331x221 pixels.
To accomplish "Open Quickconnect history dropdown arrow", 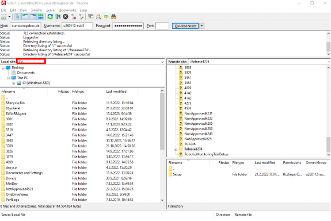I will click(202, 26).
